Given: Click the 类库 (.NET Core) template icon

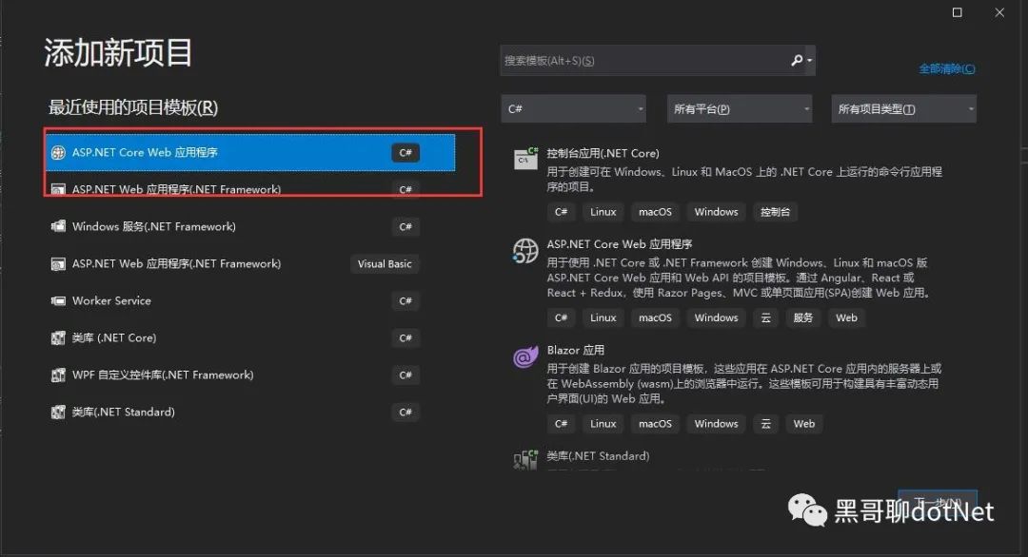Looking at the screenshot, I should coord(58,337).
